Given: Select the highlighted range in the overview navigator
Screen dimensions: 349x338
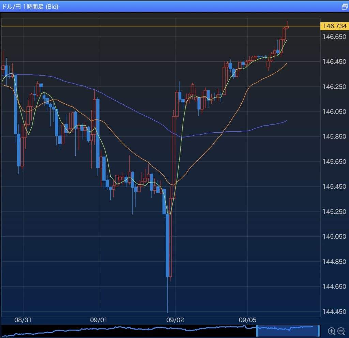Looking at the screenshot, I should (288, 330).
